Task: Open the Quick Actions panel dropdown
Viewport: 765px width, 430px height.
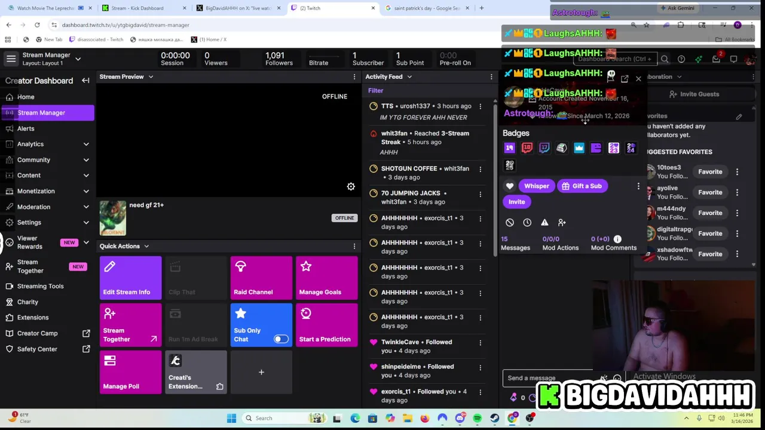Action: [x=146, y=246]
